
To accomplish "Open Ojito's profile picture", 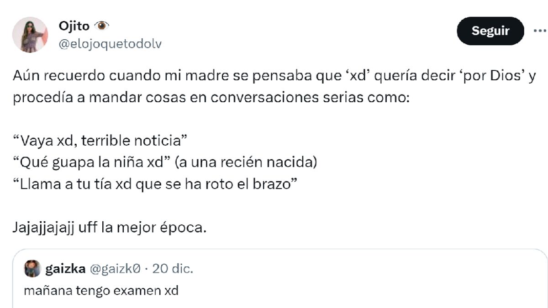I will pos(30,35).
